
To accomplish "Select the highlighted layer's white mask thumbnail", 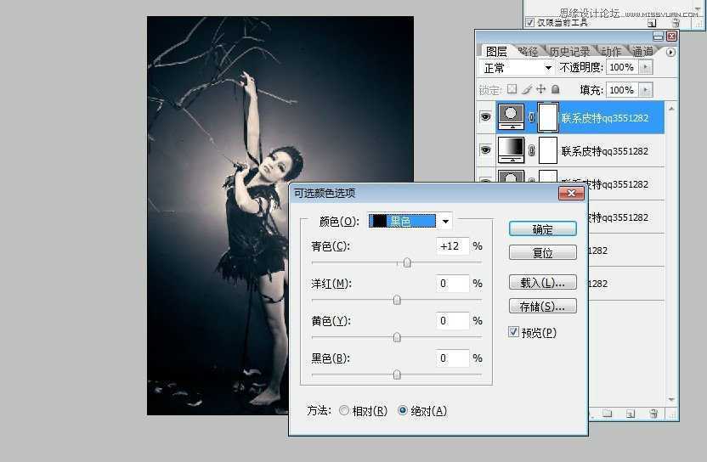I will coord(548,117).
